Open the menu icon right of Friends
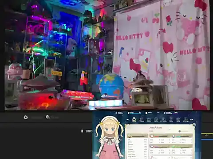The width and height of the screenshot is (213, 159). click(x=149, y=120)
